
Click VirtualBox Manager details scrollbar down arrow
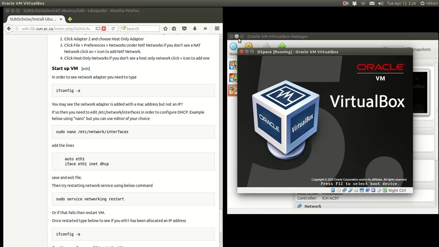(437, 206)
